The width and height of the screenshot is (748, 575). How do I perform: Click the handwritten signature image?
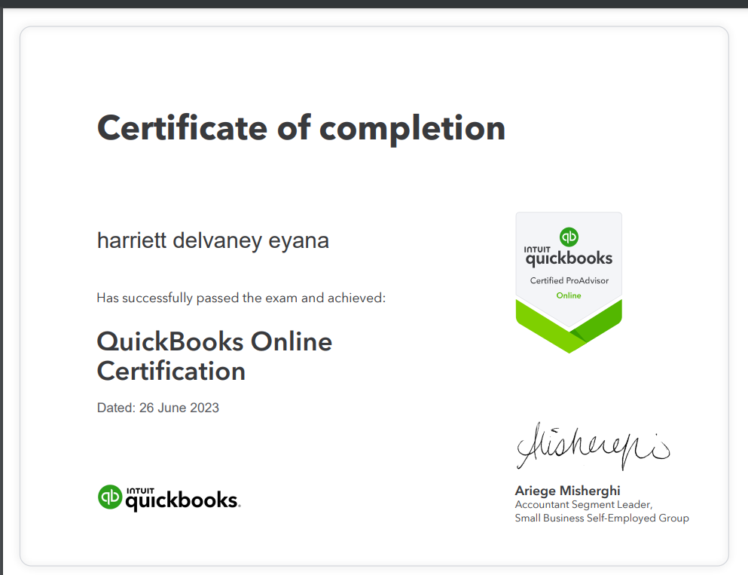(x=594, y=446)
